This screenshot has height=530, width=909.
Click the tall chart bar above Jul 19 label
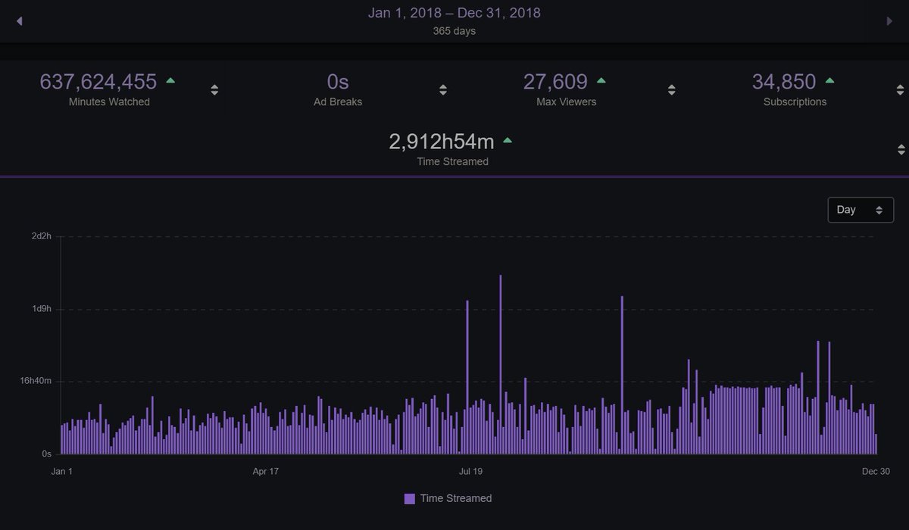pos(467,377)
